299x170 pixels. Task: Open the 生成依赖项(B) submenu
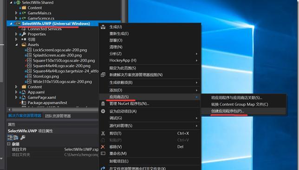[150, 82]
